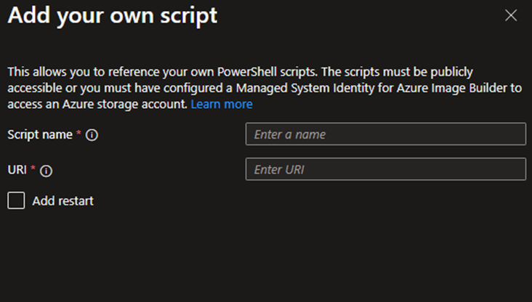The height and width of the screenshot is (302, 532).
Task: Click the URI field label
Action: 17,169
